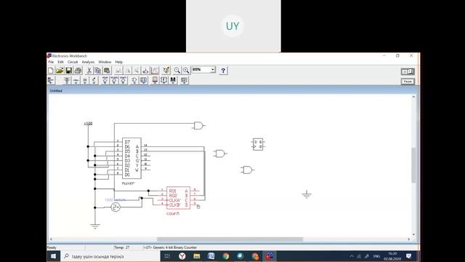Open the File menu

point(51,62)
